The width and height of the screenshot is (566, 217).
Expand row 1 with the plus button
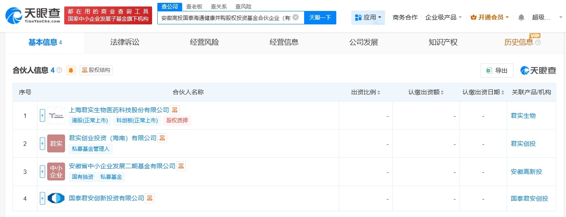click(42, 115)
